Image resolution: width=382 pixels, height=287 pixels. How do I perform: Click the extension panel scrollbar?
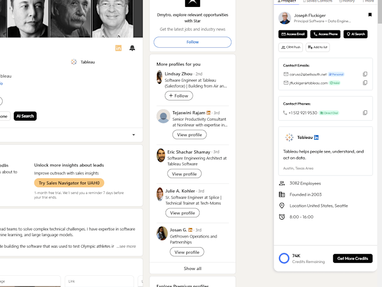tap(380, 12)
